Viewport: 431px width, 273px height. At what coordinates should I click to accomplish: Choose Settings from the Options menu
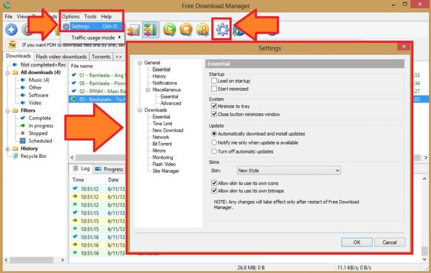pyautogui.click(x=92, y=26)
